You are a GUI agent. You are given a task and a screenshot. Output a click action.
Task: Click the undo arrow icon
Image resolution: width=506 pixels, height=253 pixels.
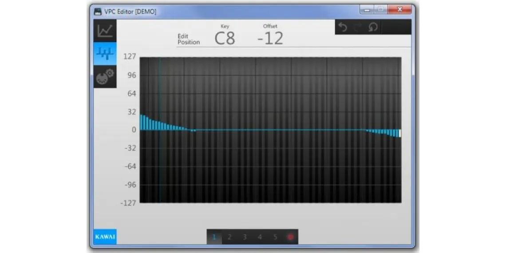[343, 27]
